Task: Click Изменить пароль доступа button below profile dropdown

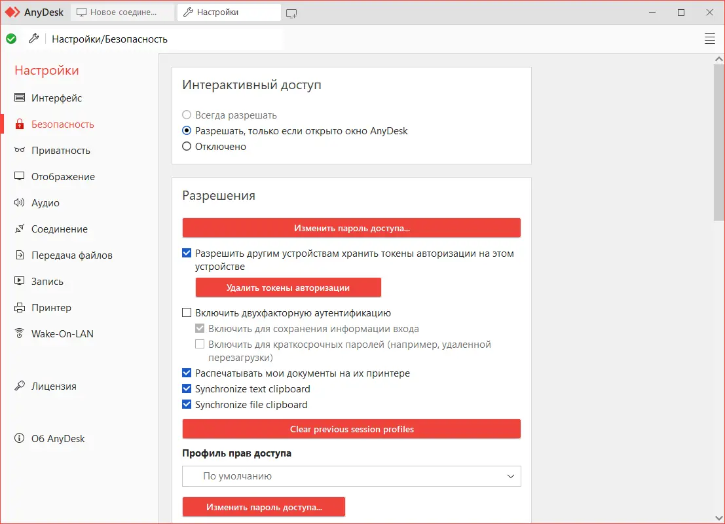Action: pyautogui.click(x=263, y=508)
